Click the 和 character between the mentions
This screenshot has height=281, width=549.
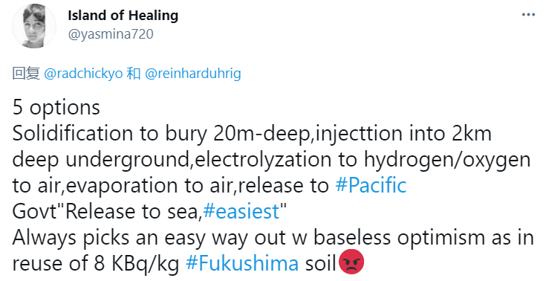click(134, 74)
